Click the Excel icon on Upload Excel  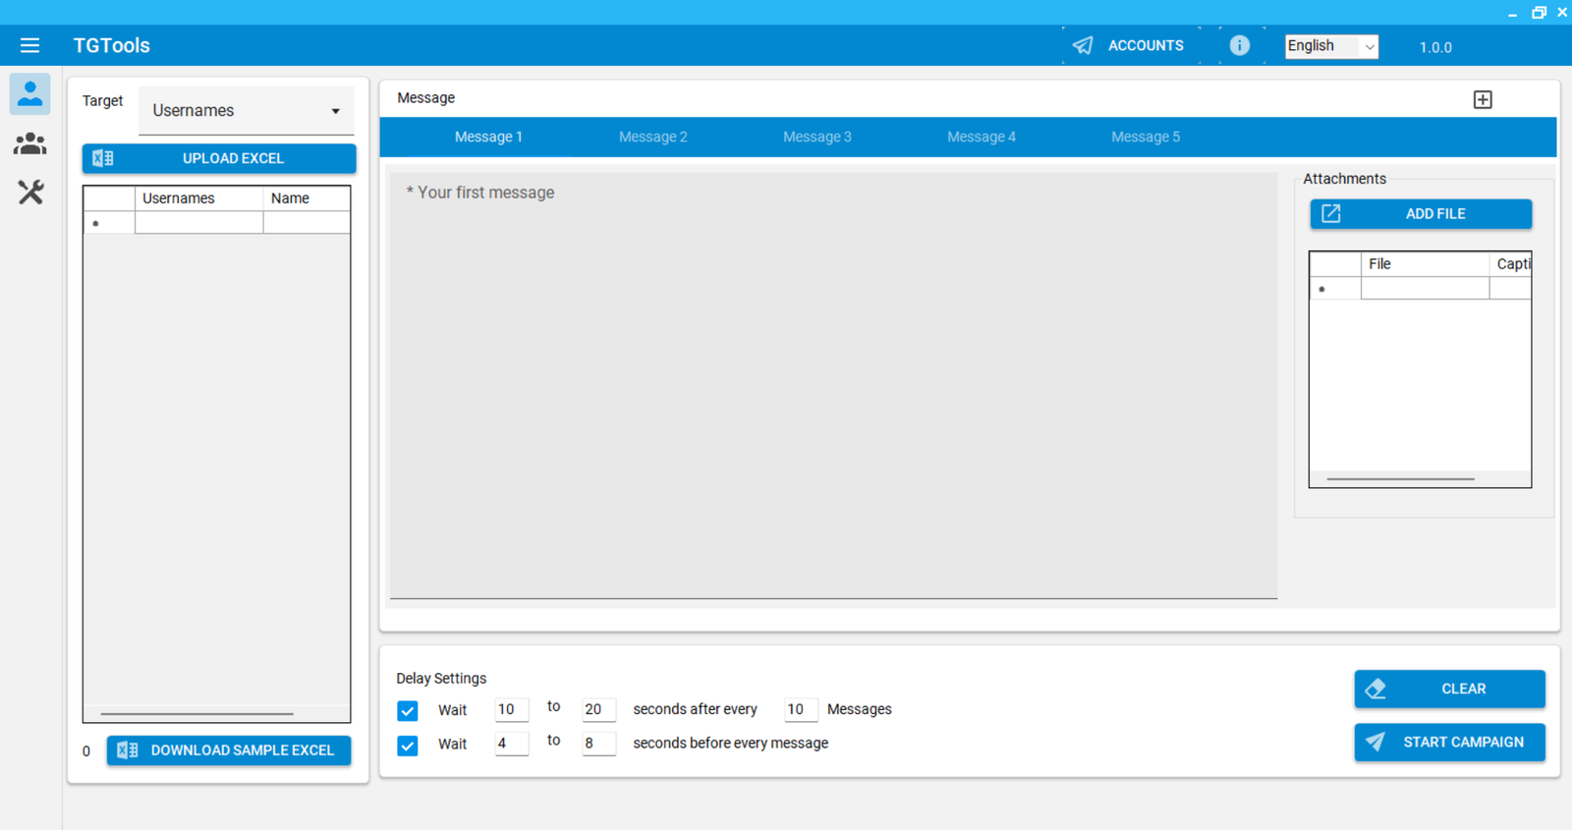pyautogui.click(x=103, y=158)
